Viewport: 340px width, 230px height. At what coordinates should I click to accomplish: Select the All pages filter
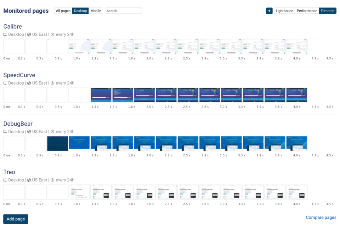(63, 11)
